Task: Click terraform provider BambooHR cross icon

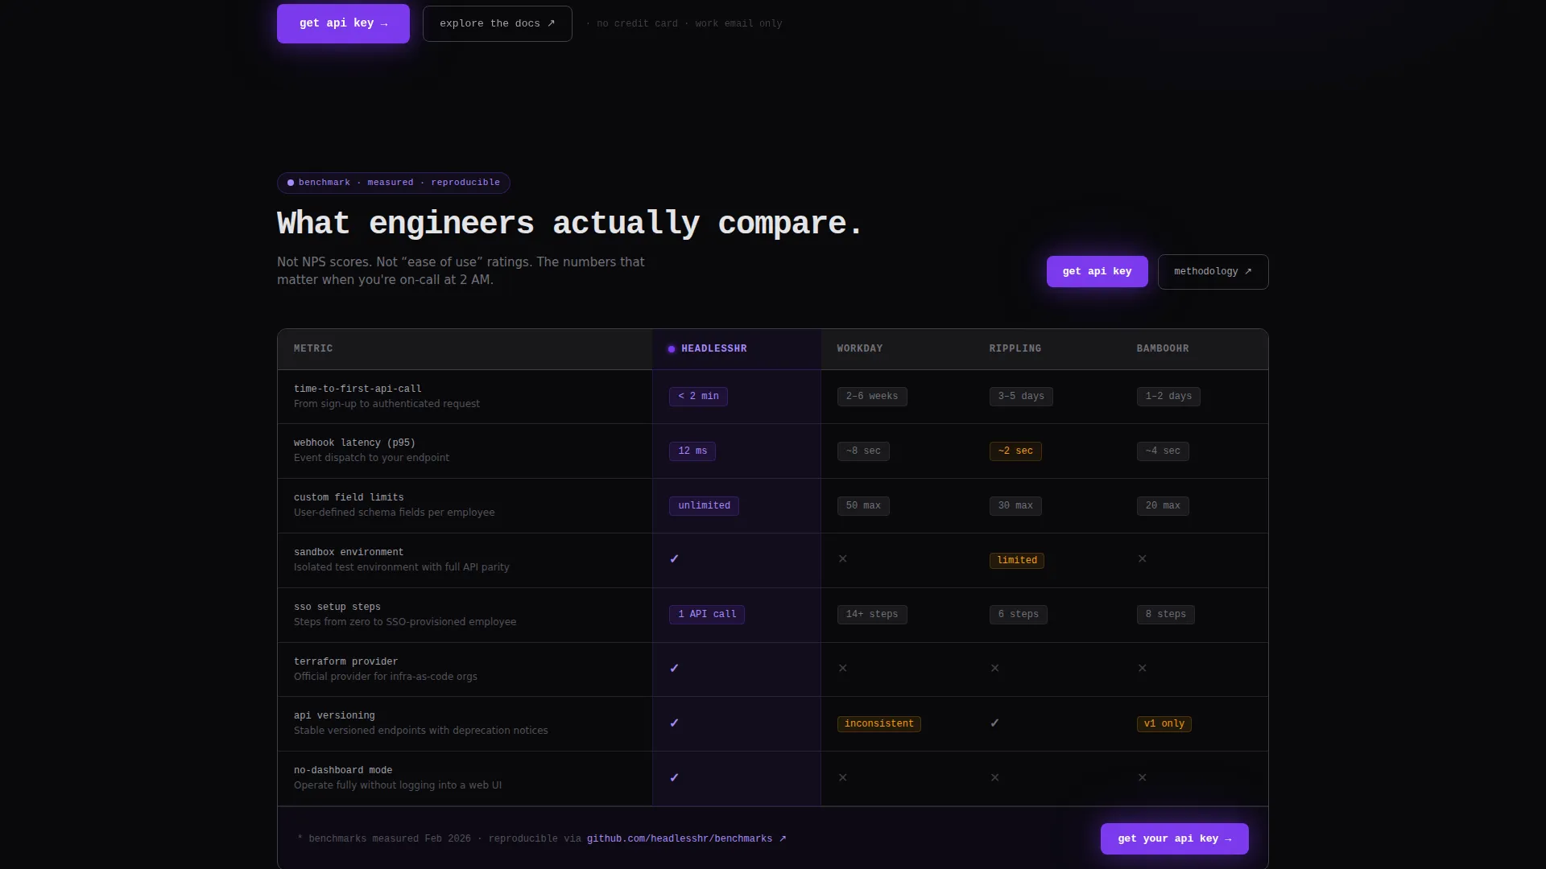Action: [x=1142, y=669]
